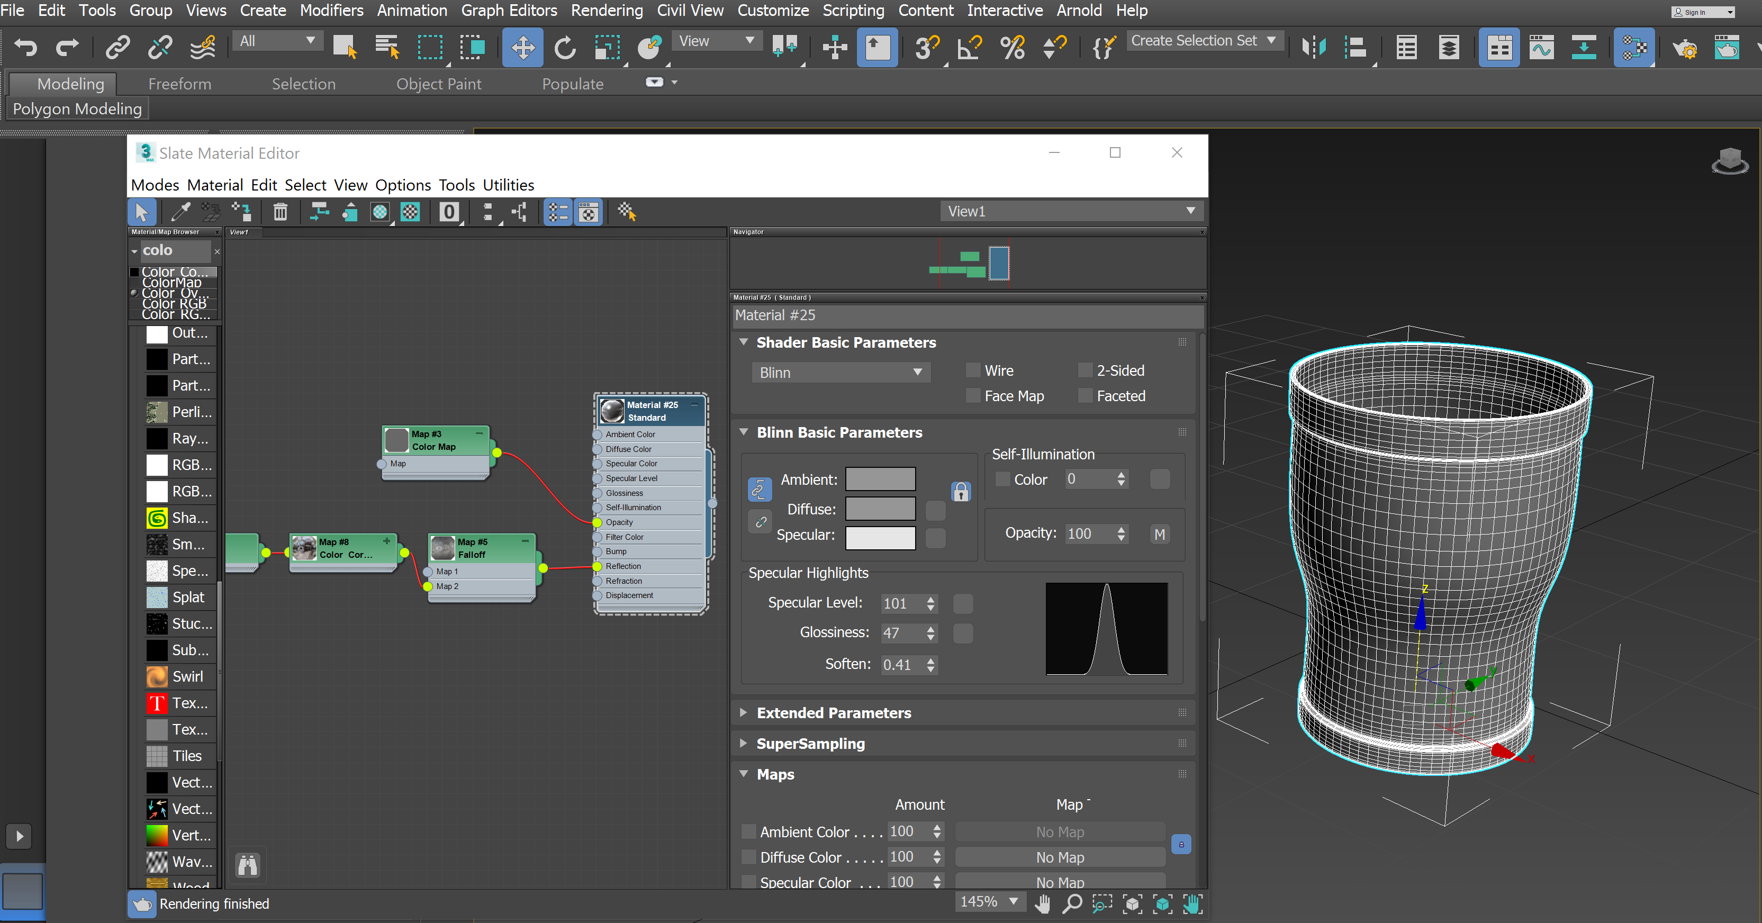Open the Material/Map Browser icon
The width and height of the screenshot is (1762, 923).
point(557,212)
